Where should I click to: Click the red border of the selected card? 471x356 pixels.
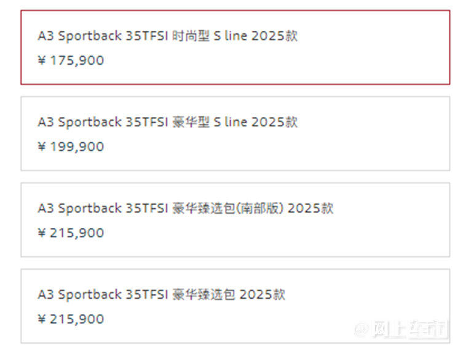235,10
